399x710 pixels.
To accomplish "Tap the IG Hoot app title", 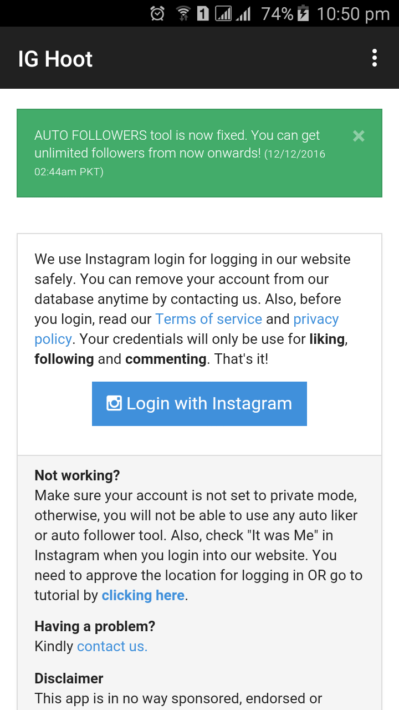I will [x=55, y=59].
